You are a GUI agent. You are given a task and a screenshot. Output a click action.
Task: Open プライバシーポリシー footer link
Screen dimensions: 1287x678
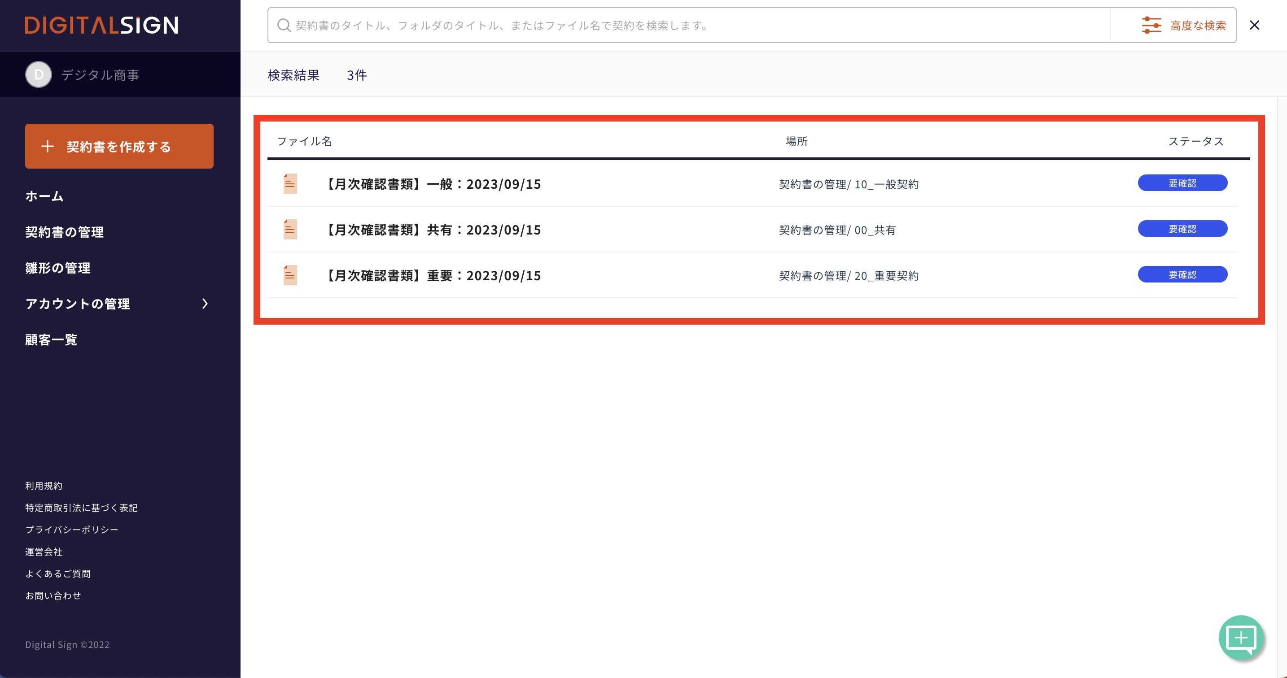pyautogui.click(x=72, y=530)
